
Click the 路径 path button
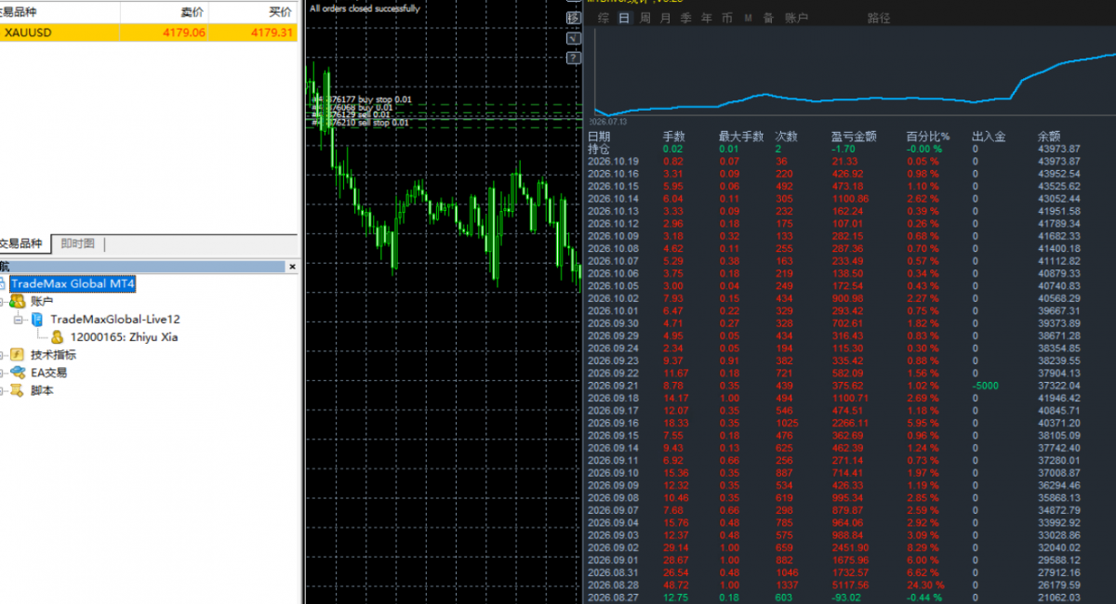pyautogui.click(x=879, y=18)
